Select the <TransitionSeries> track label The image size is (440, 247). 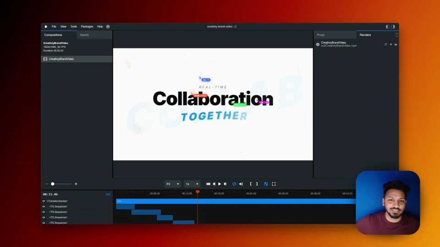click(57, 201)
